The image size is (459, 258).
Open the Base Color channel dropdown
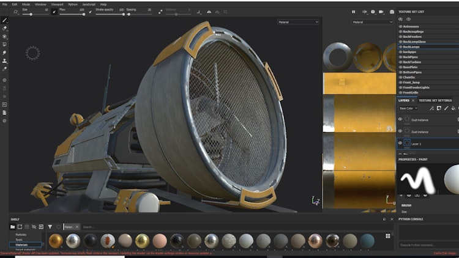pos(408,108)
